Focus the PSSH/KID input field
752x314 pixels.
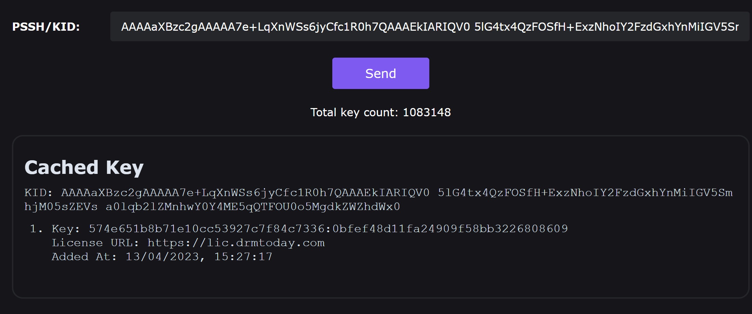tap(430, 27)
